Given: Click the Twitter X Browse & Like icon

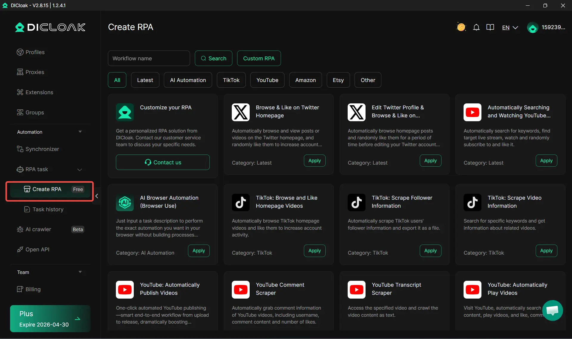Looking at the screenshot, I should [240, 112].
